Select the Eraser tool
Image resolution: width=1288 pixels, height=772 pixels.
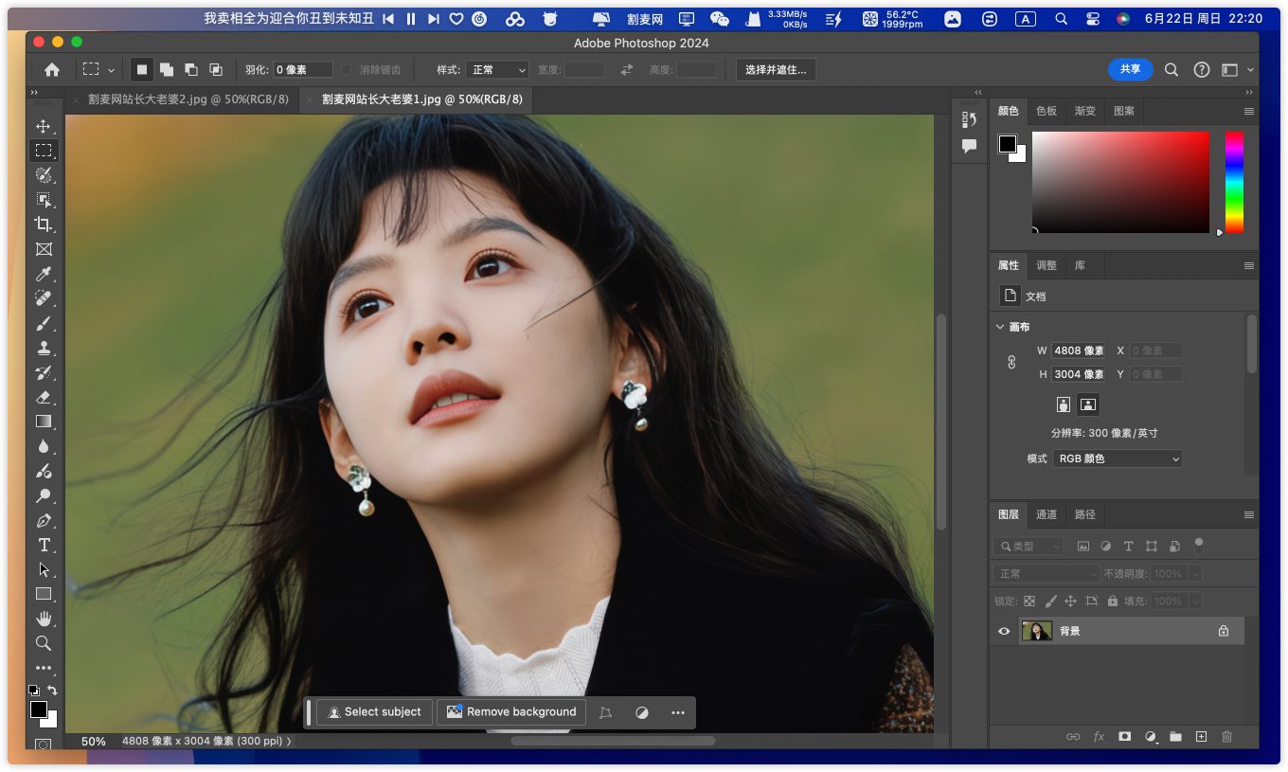pyautogui.click(x=44, y=397)
